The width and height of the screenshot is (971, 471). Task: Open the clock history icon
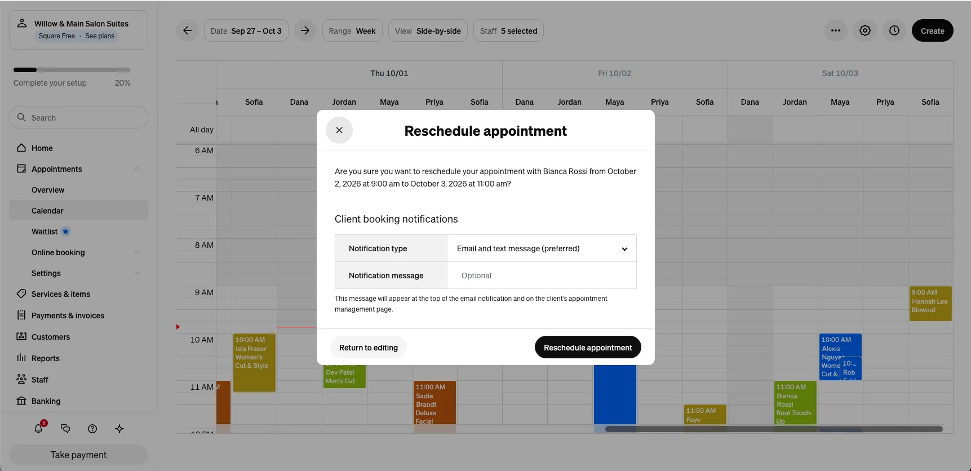click(894, 30)
